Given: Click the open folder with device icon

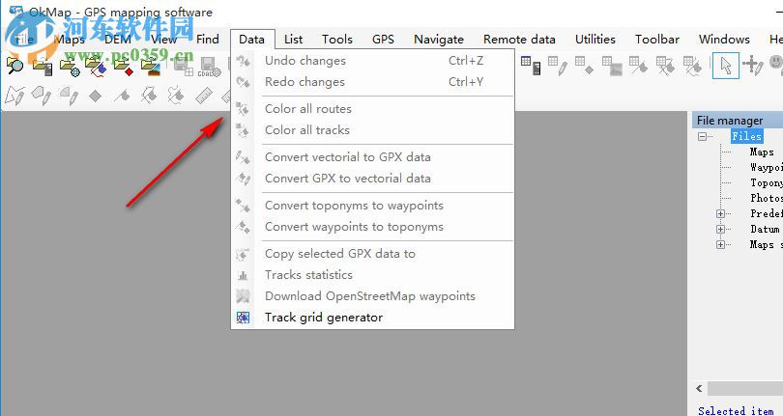Looking at the screenshot, I should point(43,66).
